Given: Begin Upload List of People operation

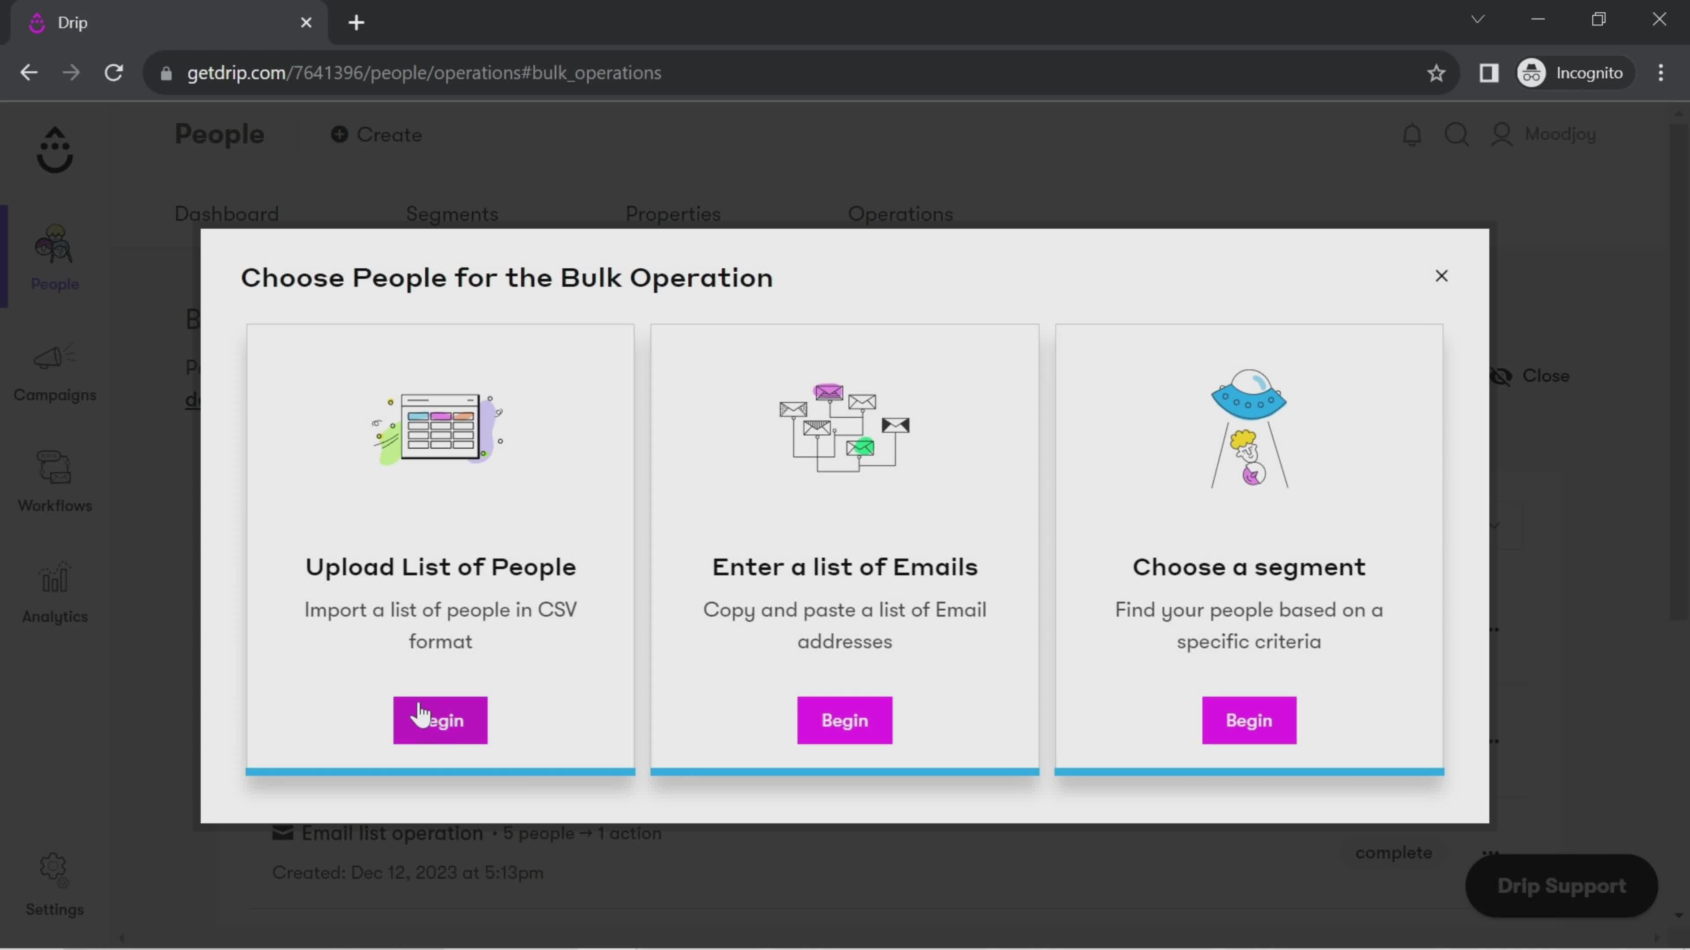Looking at the screenshot, I should pos(440,719).
